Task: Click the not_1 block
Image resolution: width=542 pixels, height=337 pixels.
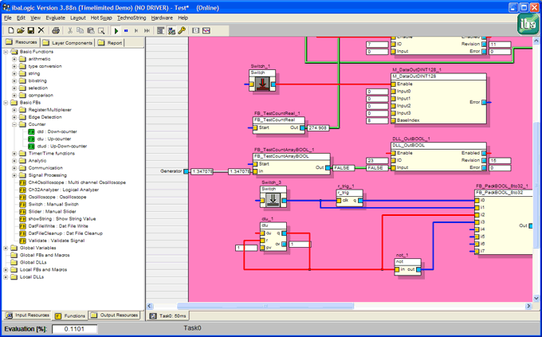Action: pyautogui.click(x=407, y=267)
